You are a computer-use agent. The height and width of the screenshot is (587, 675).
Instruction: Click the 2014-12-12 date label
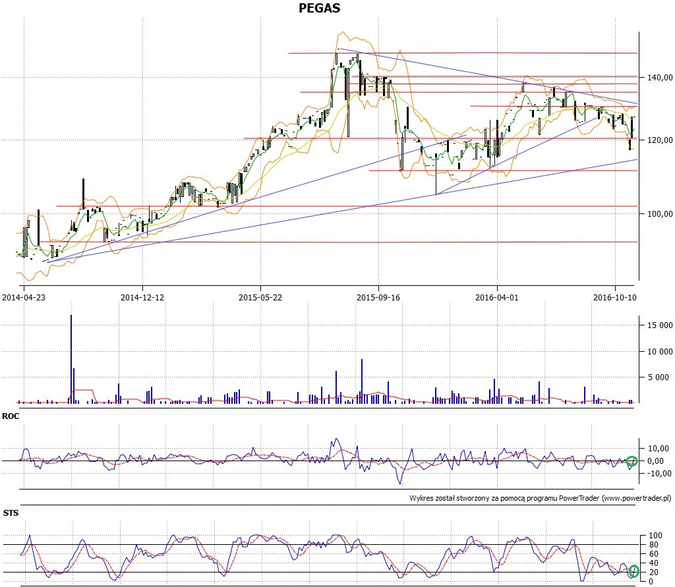(x=142, y=297)
